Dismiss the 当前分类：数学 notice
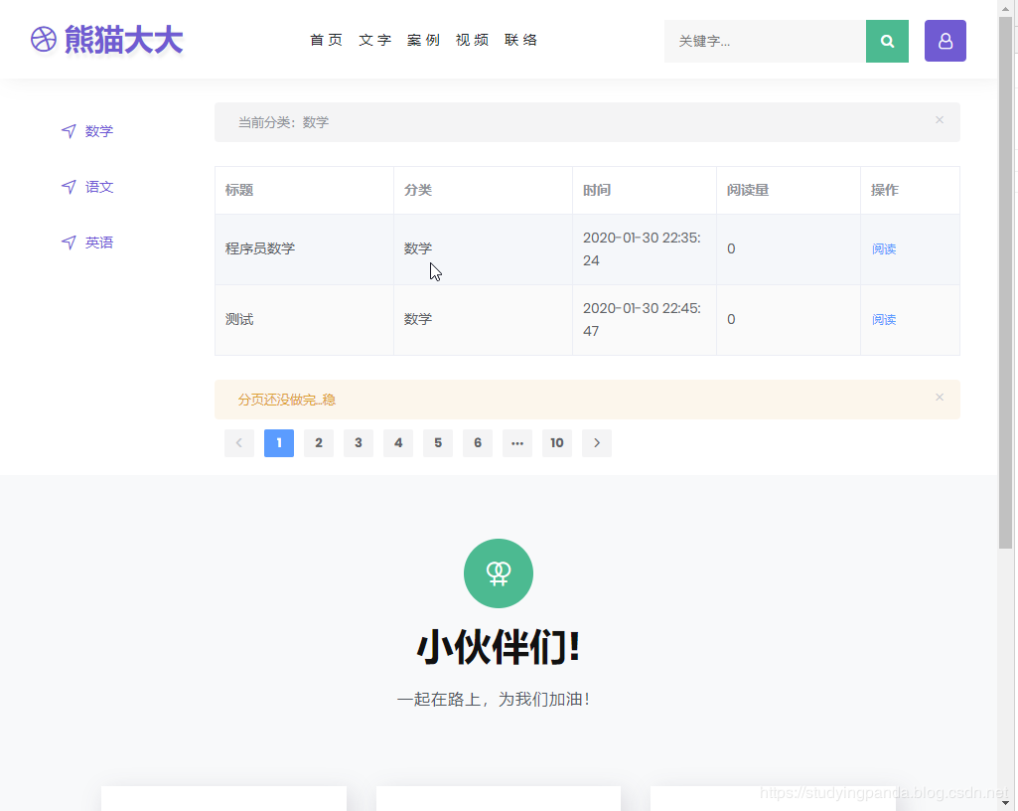The width and height of the screenshot is (1018, 811). (939, 119)
